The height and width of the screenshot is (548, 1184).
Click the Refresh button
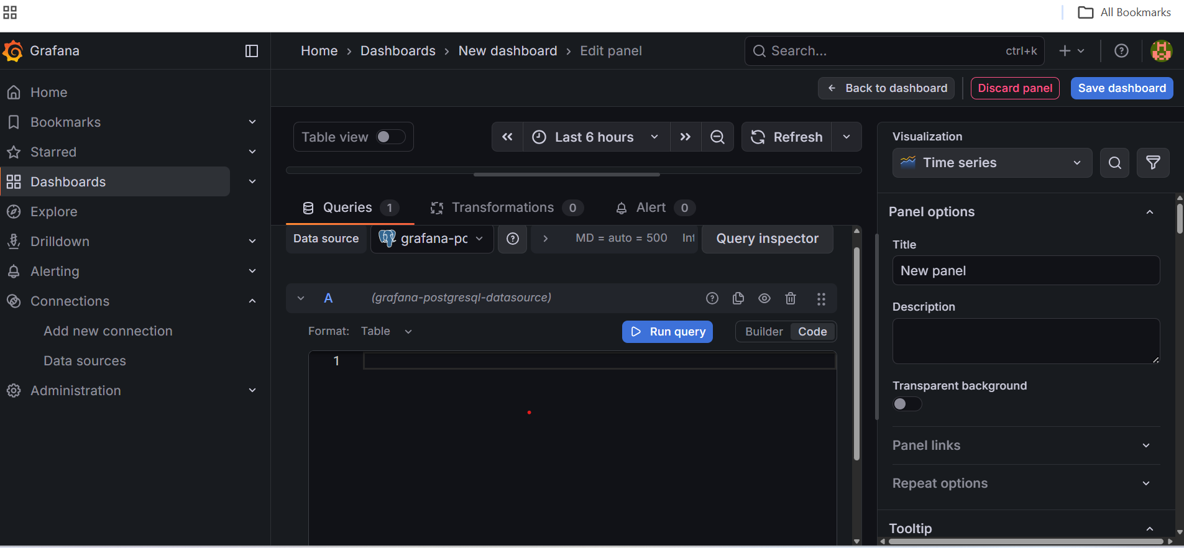click(x=786, y=137)
